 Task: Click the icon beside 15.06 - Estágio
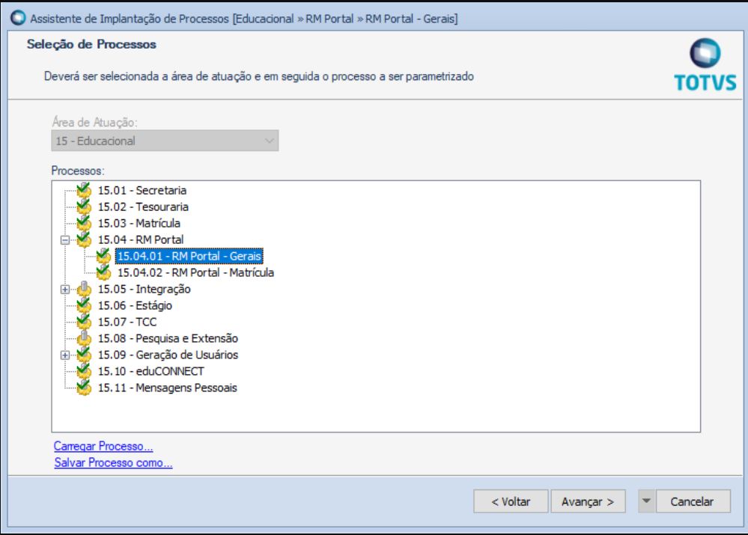(x=84, y=305)
